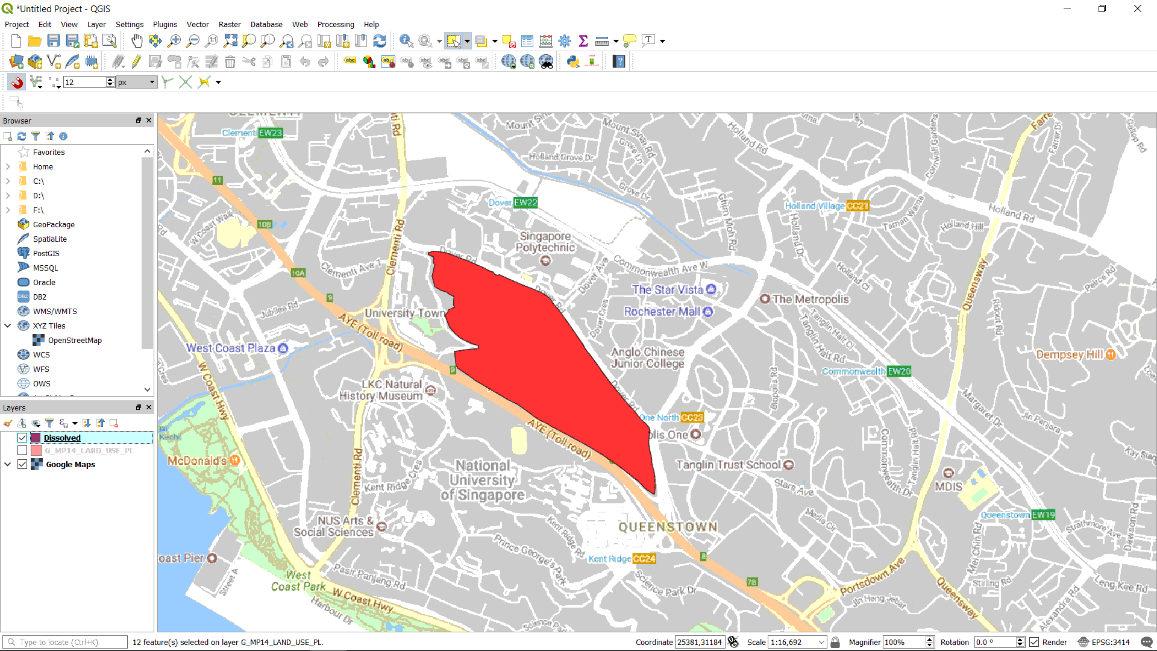Image resolution: width=1157 pixels, height=651 pixels.
Task: Open the Field Calculator abacus icon
Action: point(546,41)
